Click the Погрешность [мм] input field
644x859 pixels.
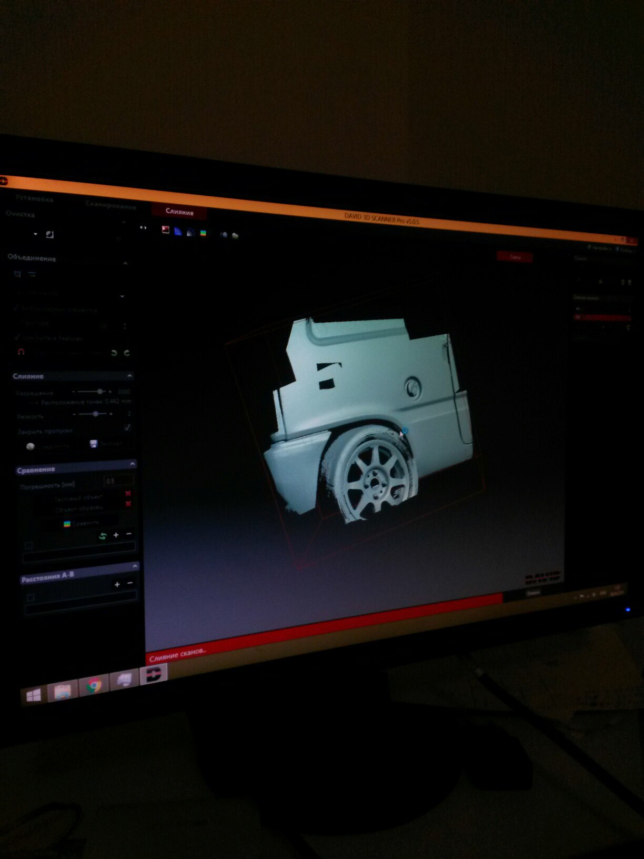click(x=118, y=481)
